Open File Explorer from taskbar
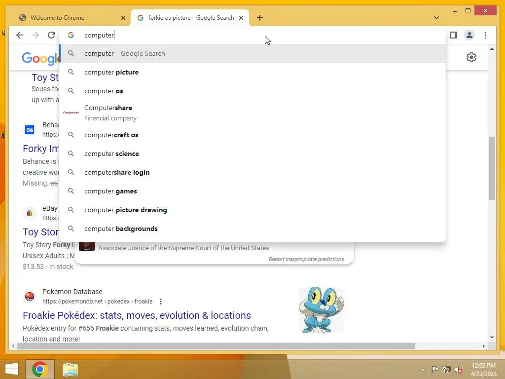This screenshot has height=379, width=505. (70, 369)
